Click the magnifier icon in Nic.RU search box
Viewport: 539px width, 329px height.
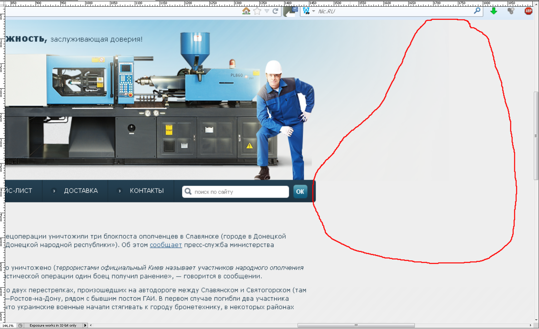477,11
